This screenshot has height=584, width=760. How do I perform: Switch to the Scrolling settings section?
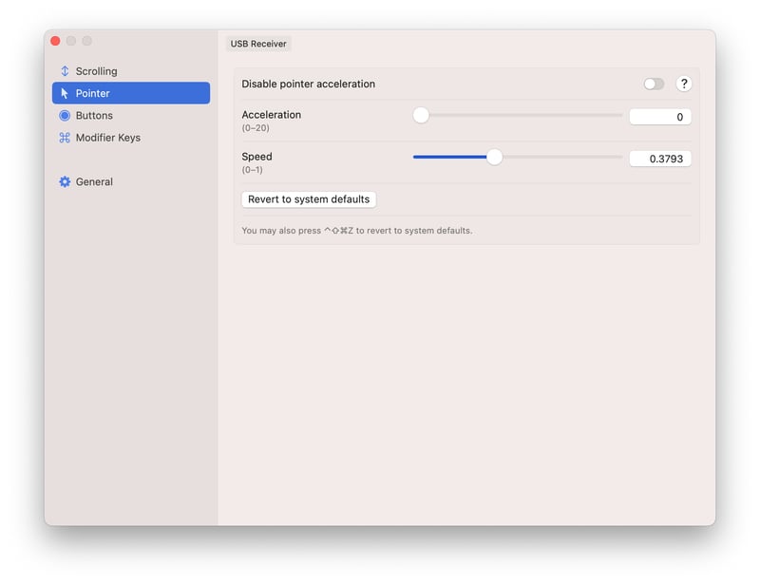96,71
